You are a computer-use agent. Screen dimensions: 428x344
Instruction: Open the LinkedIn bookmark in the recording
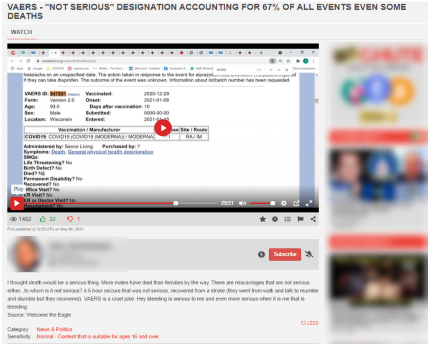click(x=144, y=68)
